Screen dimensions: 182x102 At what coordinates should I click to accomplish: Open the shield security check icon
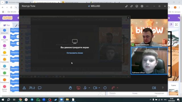coord(137,6)
